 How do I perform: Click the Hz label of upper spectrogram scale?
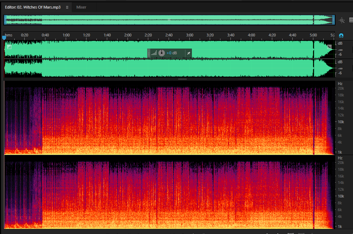(340, 84)
